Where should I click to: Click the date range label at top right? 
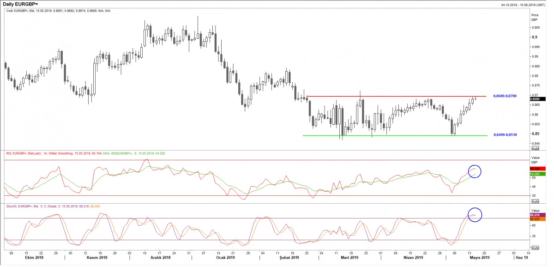click(524, 4)
